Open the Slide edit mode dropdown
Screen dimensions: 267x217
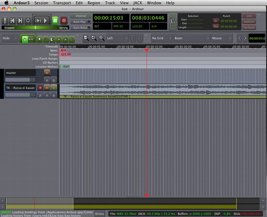pos(9,38)
